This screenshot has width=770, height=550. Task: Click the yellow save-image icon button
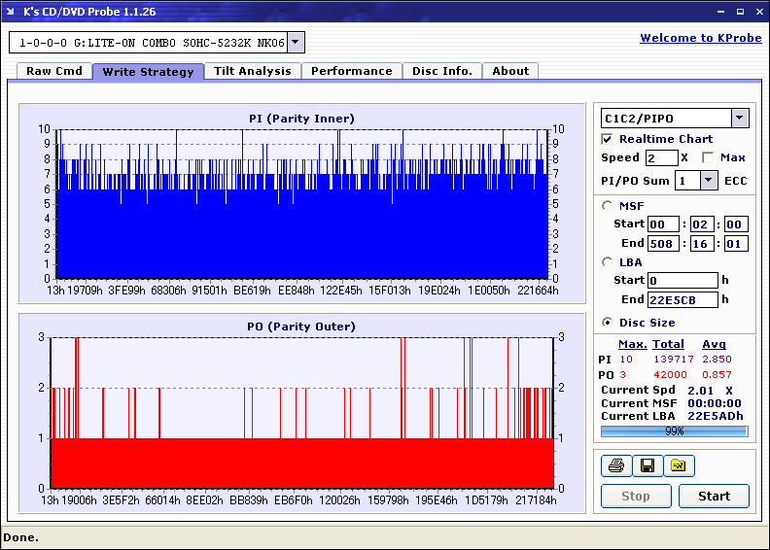(679, 466)
